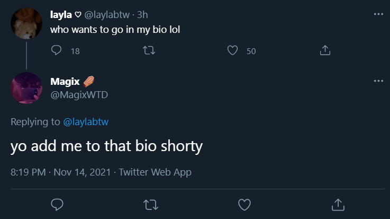Click the Twitter Web App source label
The image size is (390, 219).
(155, 172)
